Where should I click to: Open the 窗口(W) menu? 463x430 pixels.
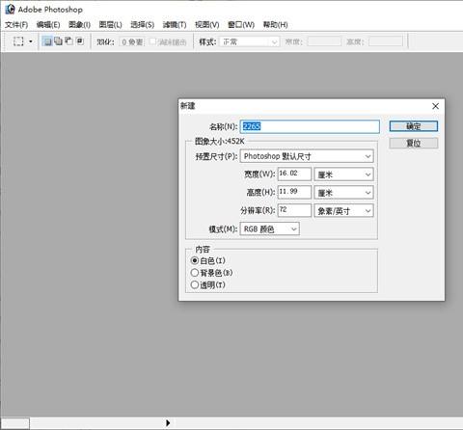241,25
